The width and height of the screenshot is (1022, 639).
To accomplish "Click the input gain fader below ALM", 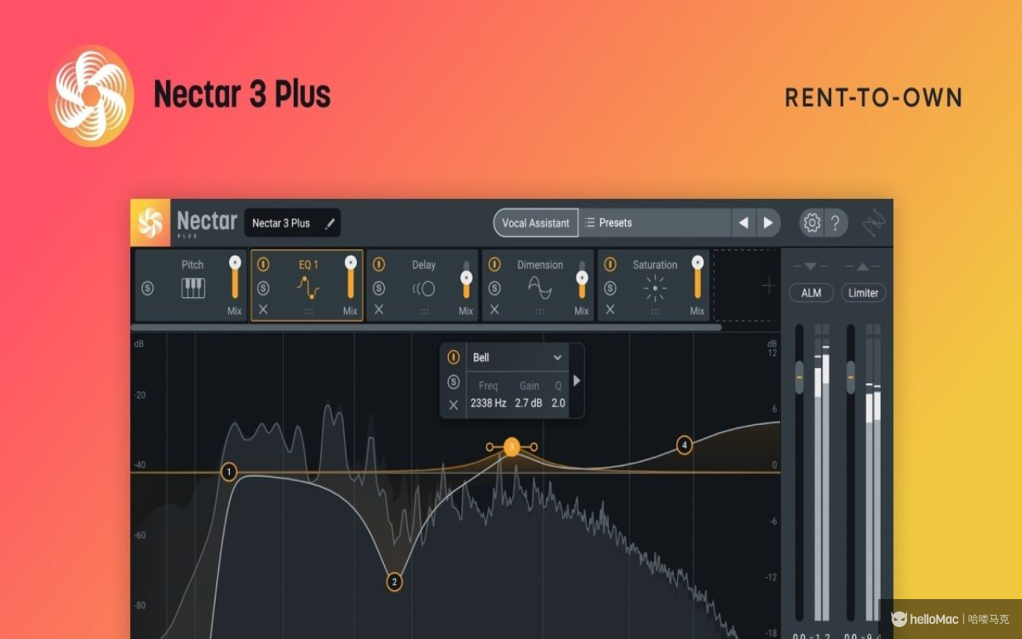I will pos(799,377).
